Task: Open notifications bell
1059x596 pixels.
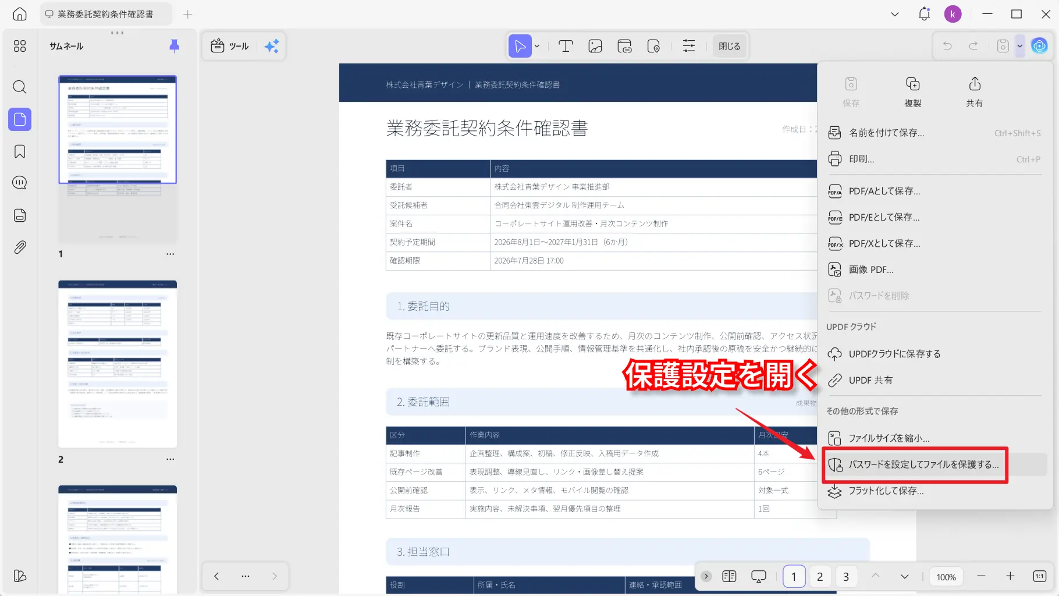Action: [x=924, y=14]
